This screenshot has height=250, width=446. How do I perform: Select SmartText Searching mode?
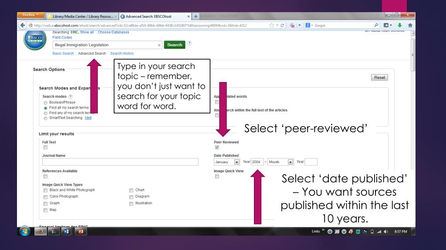pyautogui.click(x=45, y=118)
